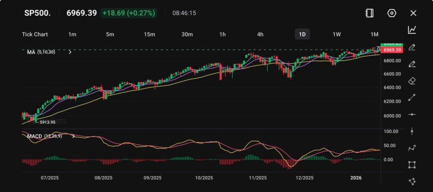Select the 1m timeframe
Image resolution: width=433 pixels, height=192 pixels.
72,34
